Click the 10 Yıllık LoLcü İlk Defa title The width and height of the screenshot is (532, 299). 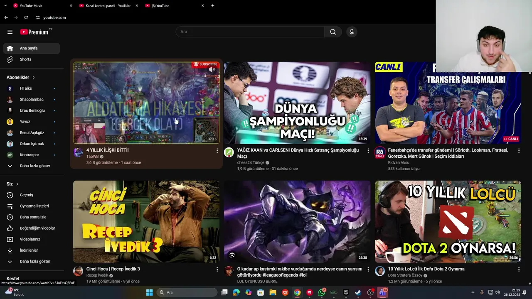tap(426, 269)
